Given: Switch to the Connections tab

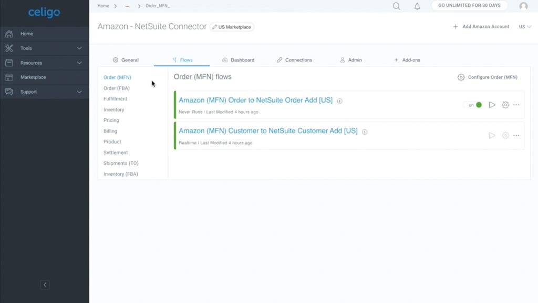Looking at the screenshot, I should [x=295, y=60].
